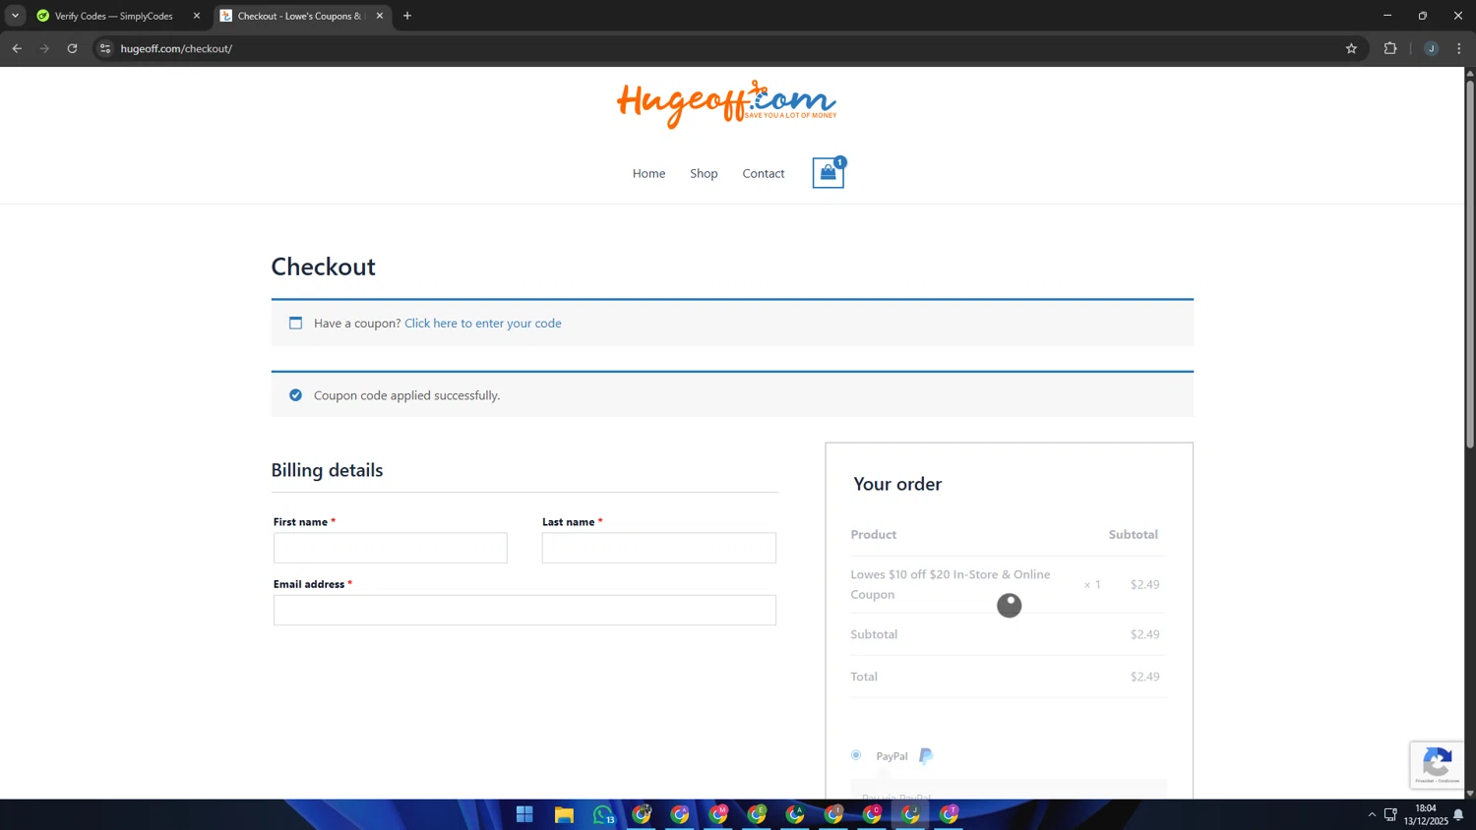The image size is (1476, 830).
Task: Click the 'Coupon code applied successfully.' message
Action: click(x=406, y=395)
